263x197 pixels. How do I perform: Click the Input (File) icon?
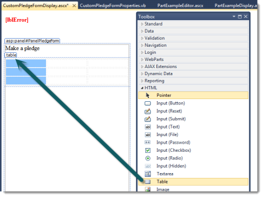[148, 134]
